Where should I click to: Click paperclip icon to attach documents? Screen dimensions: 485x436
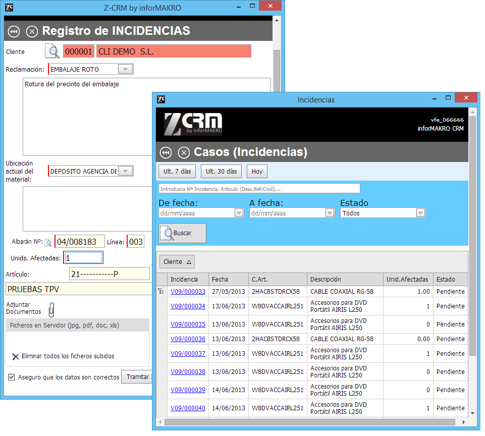tap(51, 310)
